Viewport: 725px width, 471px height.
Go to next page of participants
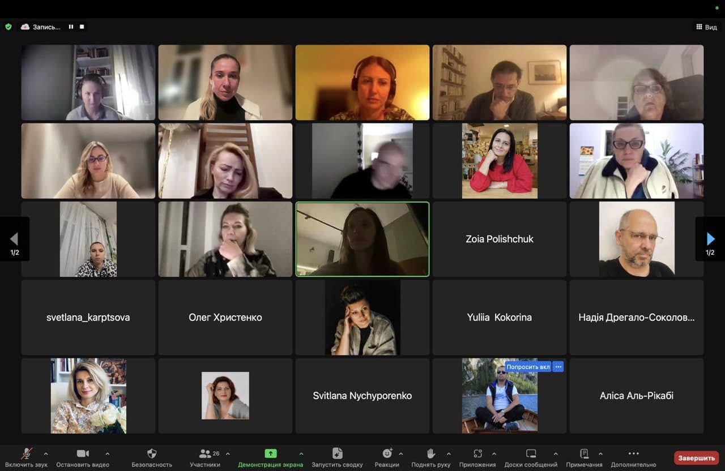point(710,239)
